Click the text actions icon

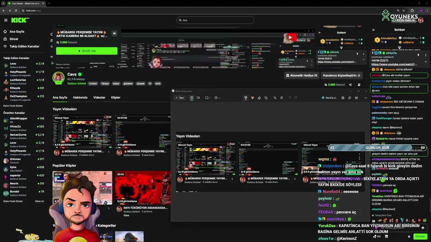pos(281,98)
